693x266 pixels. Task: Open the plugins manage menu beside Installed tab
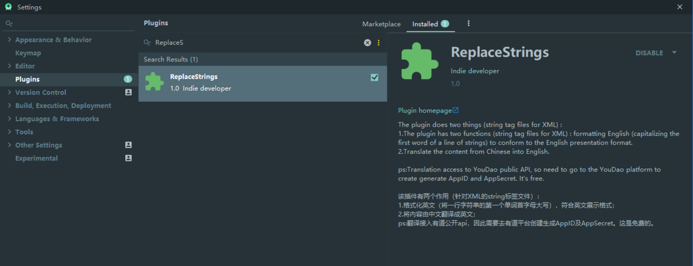pyautogui.click(x=468, y=23)
